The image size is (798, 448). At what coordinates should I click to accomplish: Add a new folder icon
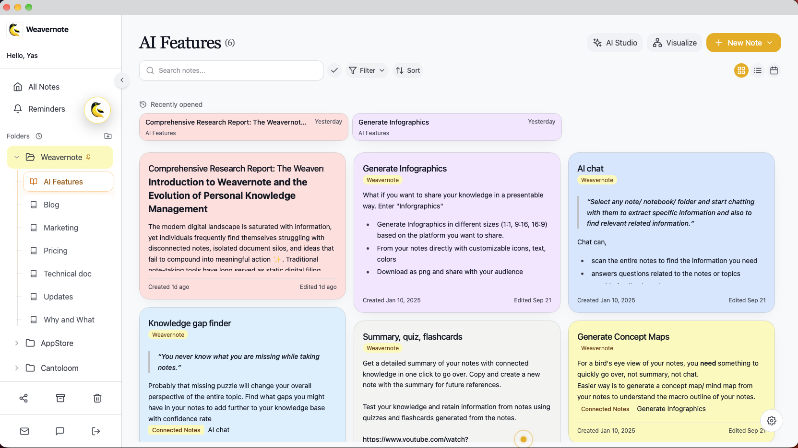click(x=108, y=136)
